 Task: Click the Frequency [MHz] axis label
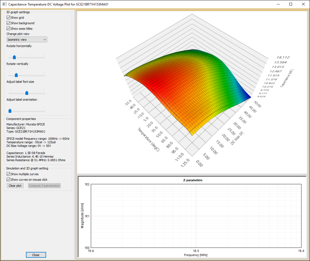pos(196,255)
